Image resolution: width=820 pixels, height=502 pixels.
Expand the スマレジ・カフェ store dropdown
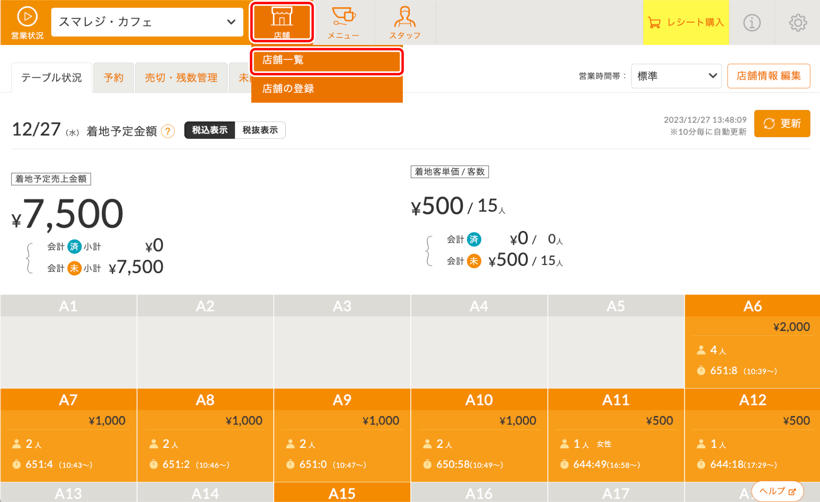coord(147,22)
